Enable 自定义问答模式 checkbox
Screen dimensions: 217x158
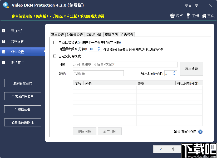(x=55, y=56)
